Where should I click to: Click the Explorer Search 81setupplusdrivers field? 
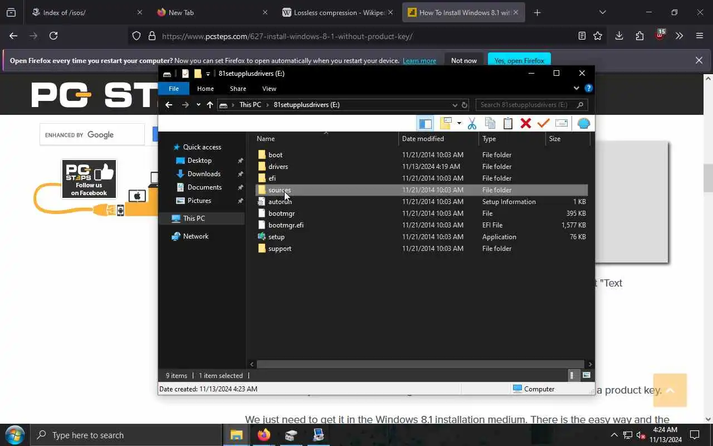pyautogui.click(x=531, y=105)
